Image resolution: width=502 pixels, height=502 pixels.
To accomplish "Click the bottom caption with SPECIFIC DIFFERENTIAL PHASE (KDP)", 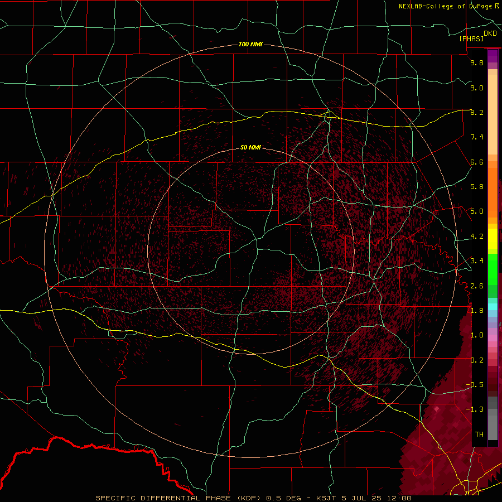I will (253, 498).
